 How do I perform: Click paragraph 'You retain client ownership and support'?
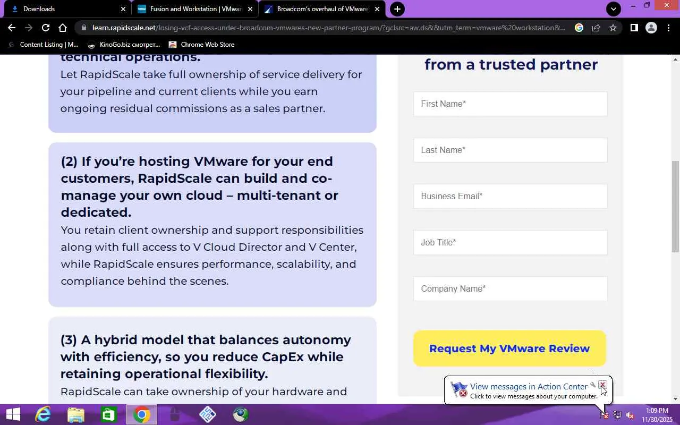tap(212, 256)
